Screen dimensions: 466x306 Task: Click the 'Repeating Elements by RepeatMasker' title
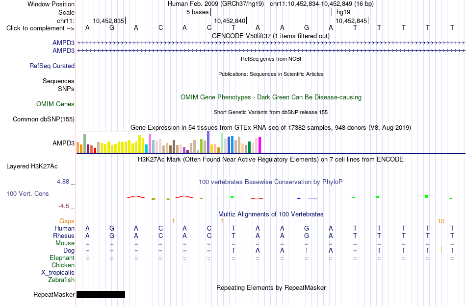[x=271, y=287]
